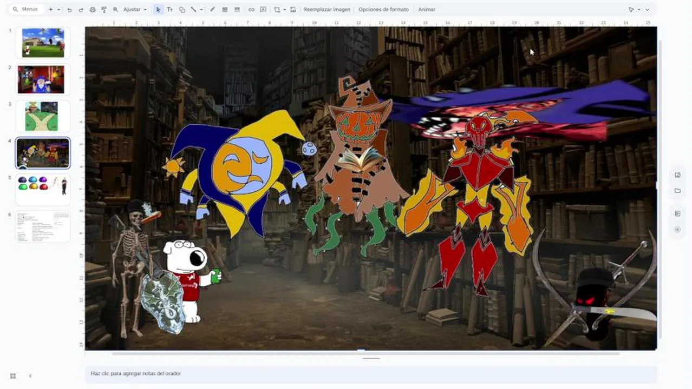Collapse the filmstrip with left chevron
Viewport: 692px width, 389px height.
pos(30,375)
